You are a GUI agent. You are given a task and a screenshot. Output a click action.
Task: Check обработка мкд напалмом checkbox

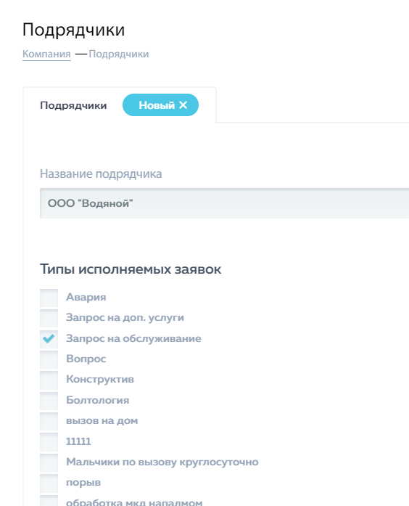[49, 501]
